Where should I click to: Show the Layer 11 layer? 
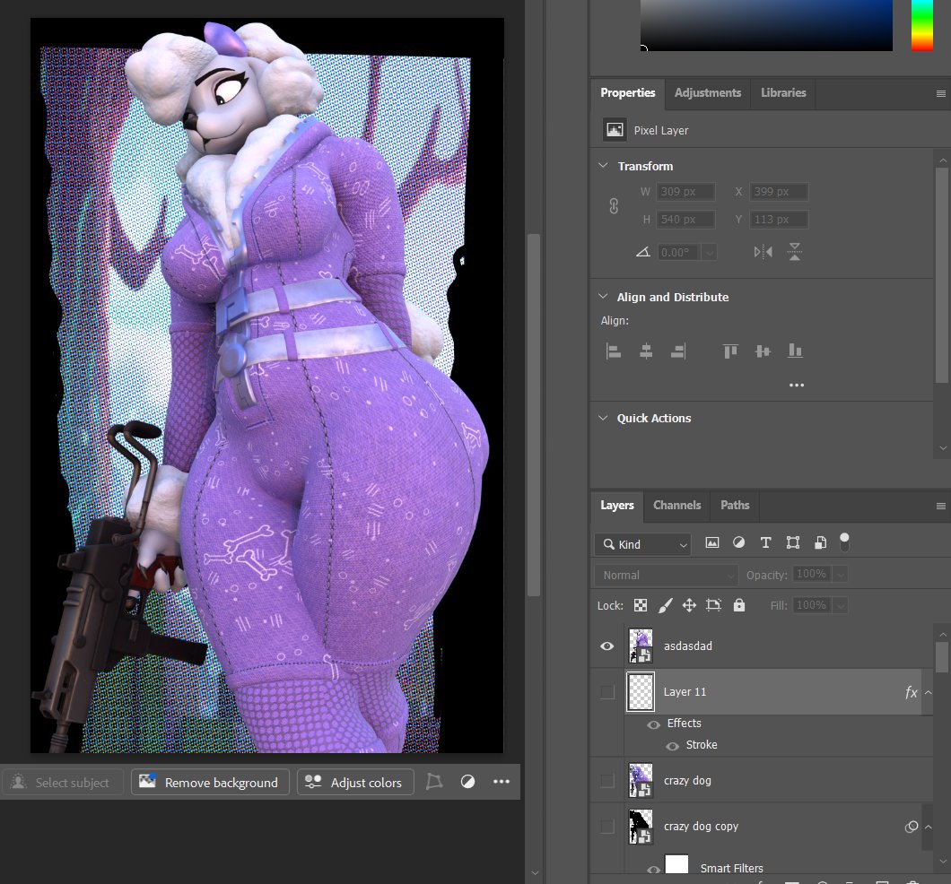coord(607,692)
